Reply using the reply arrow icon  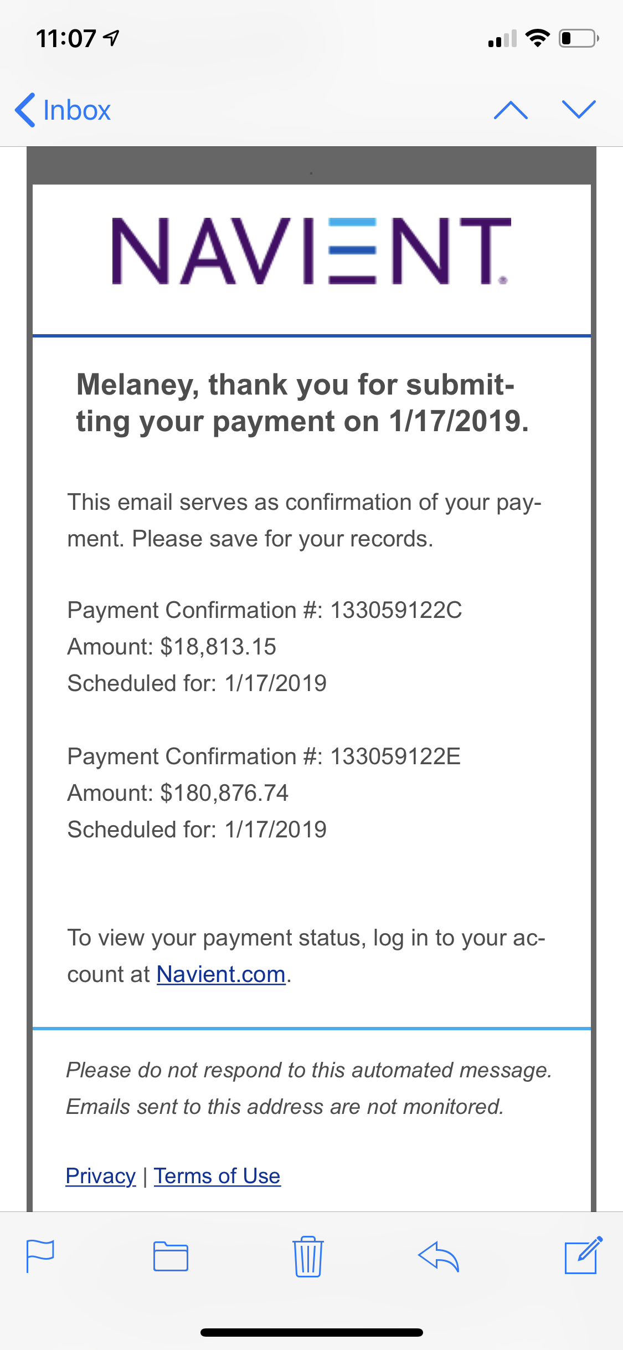pos(439,1256)
